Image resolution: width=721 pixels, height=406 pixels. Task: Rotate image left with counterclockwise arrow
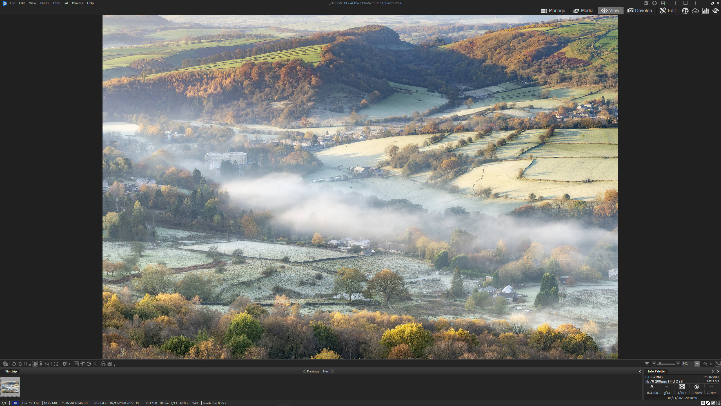(x=14, y=364)
